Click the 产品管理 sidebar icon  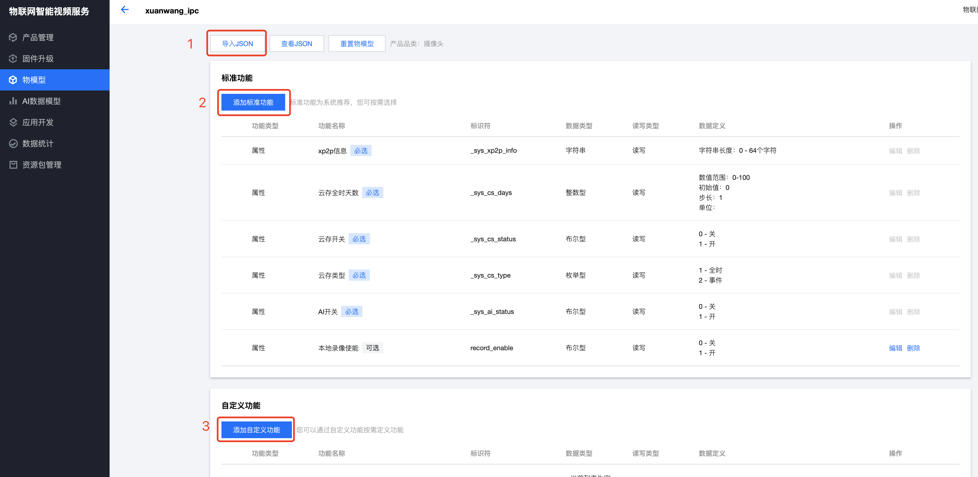[13, 37]
